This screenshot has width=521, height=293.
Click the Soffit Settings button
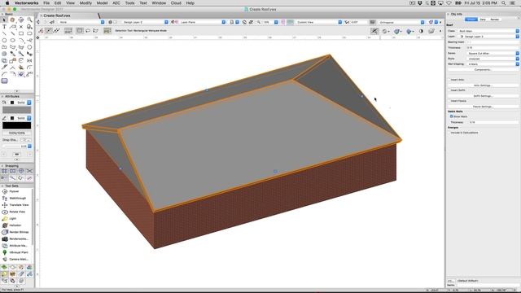point(483,96)
